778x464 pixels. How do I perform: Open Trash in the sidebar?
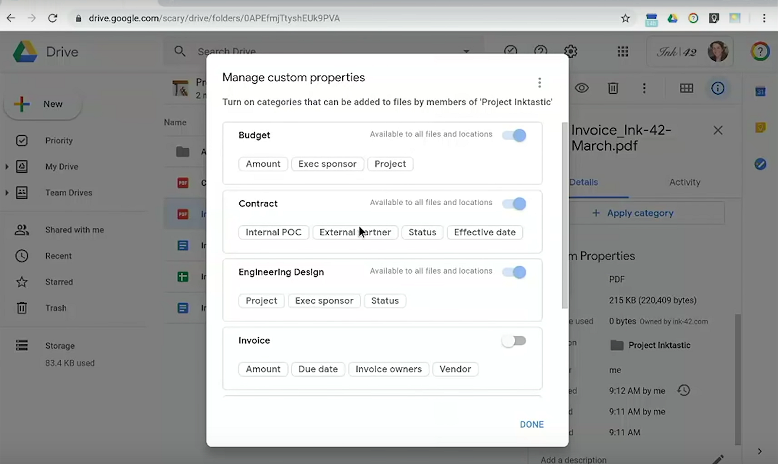point(55,308)
